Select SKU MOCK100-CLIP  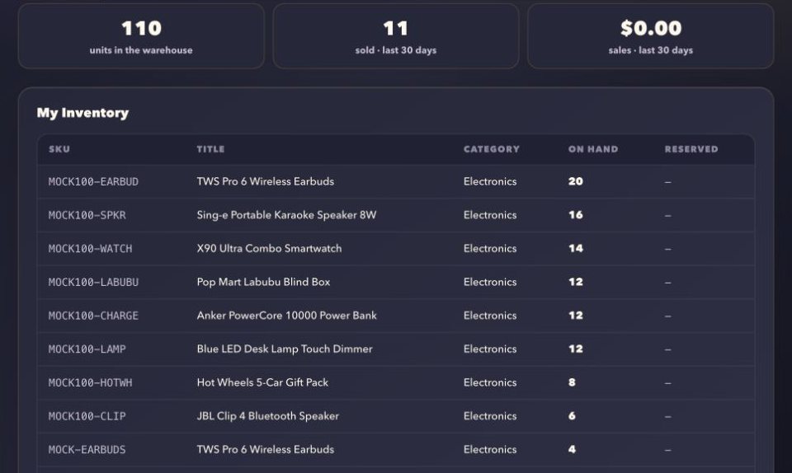tap(87, 416)
